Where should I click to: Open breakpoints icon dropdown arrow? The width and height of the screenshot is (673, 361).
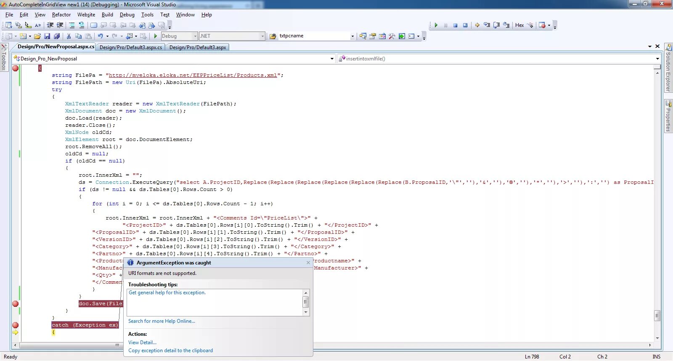pos(549,25)
